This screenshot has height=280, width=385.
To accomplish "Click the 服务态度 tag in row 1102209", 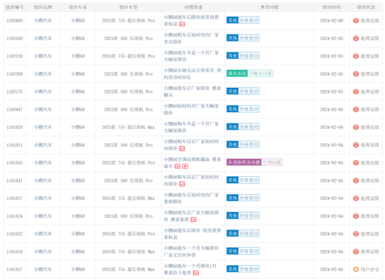I will point(237,74).
